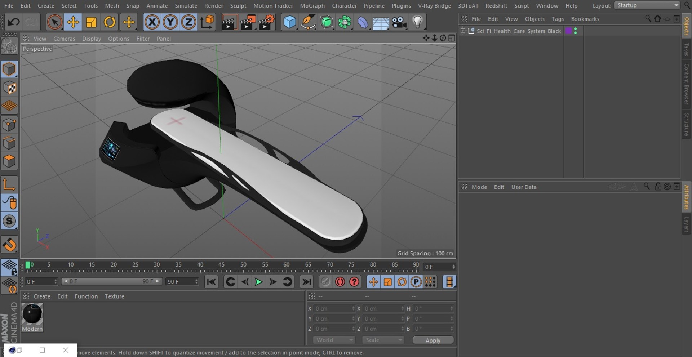Click the Apply button
Screen dimensions: 692x357
[x=433, y=340]
